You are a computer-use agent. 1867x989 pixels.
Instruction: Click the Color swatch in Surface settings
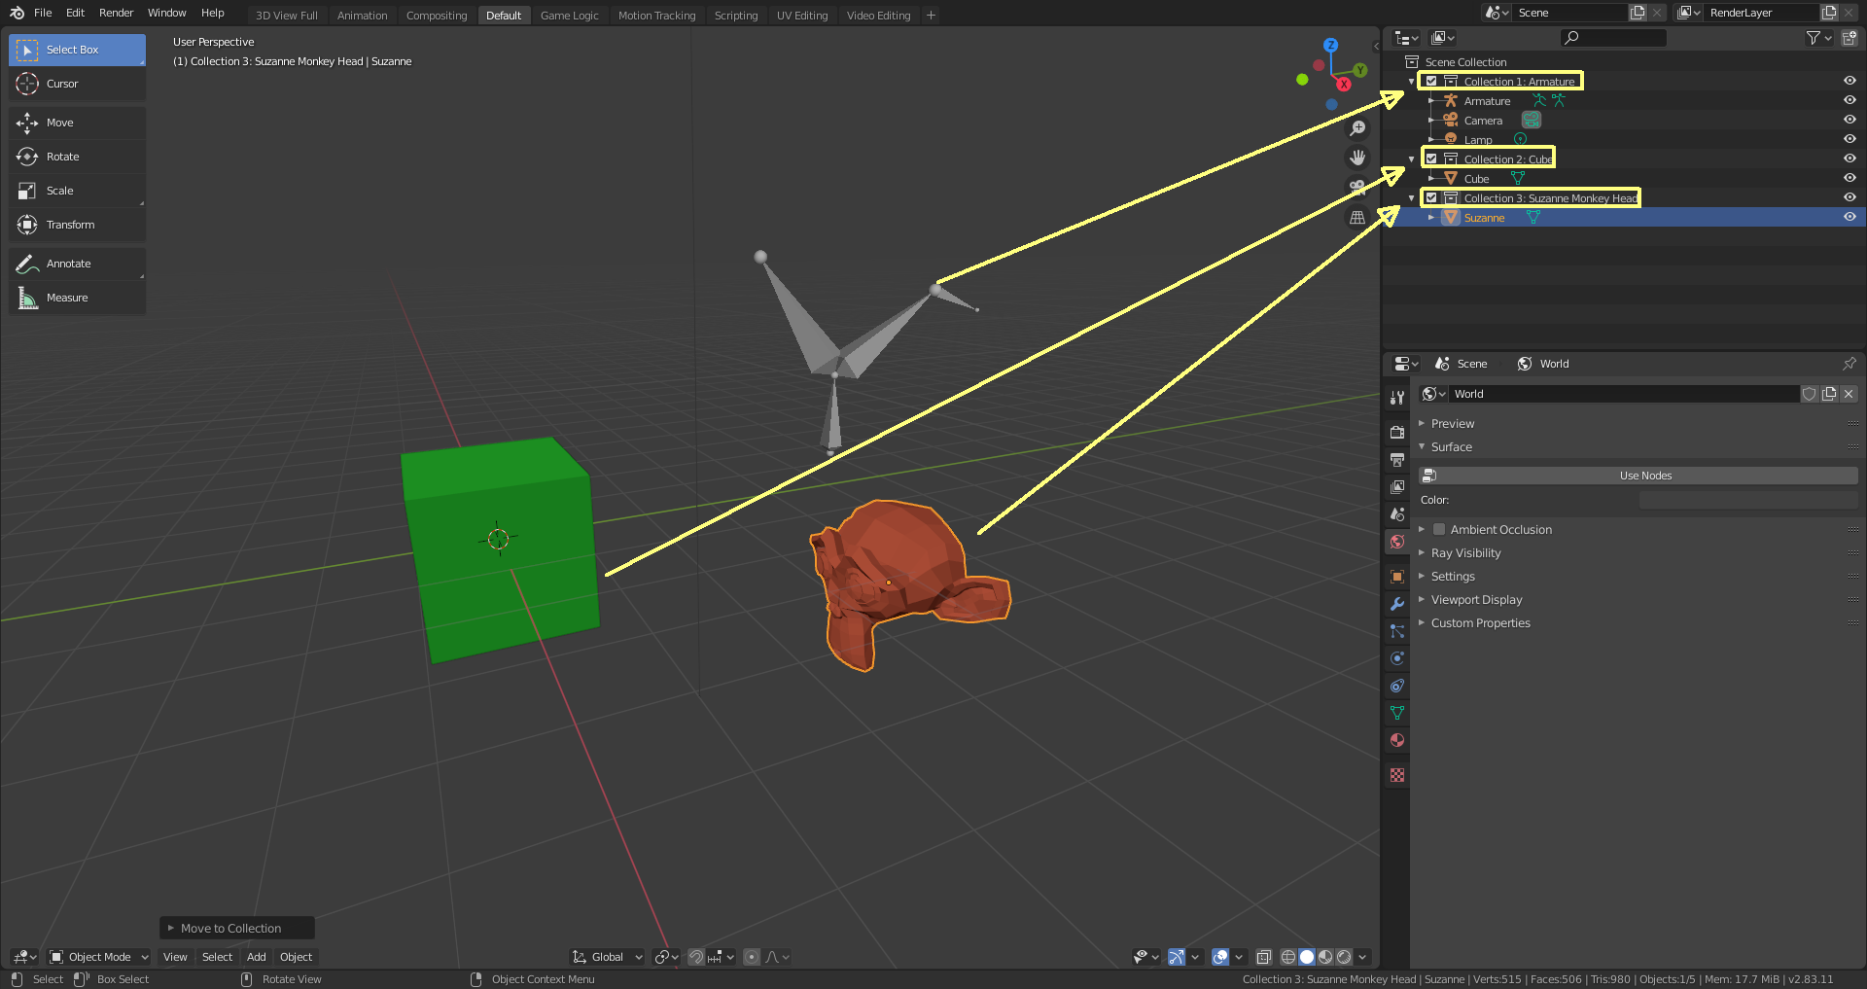pyautogui.click(x=1747, y=499)
